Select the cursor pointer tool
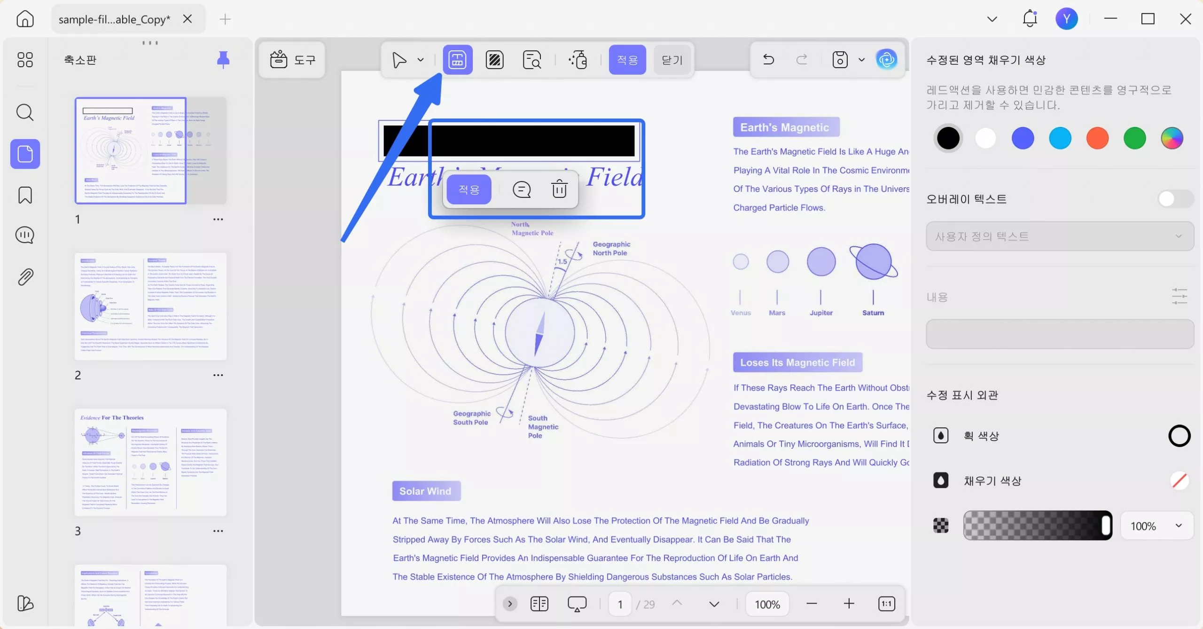 pos(399,60)
